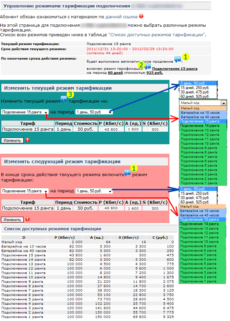Click the red '(осталось 44 дней)' text

tap(105, 53)
